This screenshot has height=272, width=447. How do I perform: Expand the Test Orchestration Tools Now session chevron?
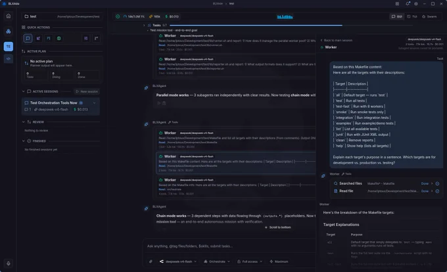[x=95, y=102]
